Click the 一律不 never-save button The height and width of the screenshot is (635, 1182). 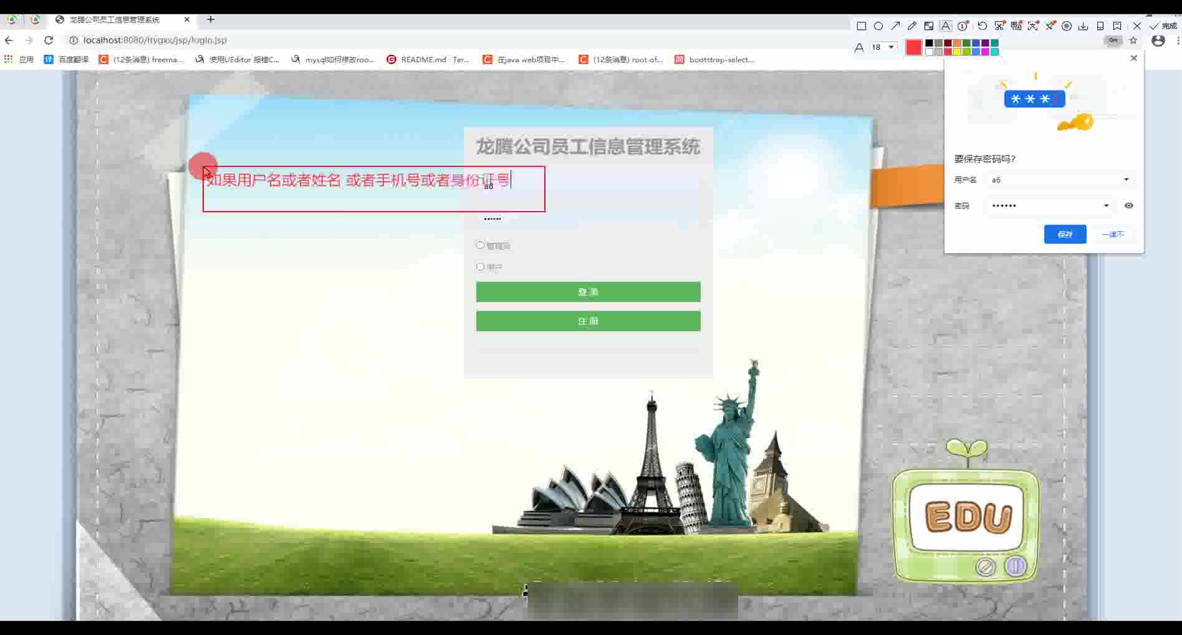click(1113, 234)
